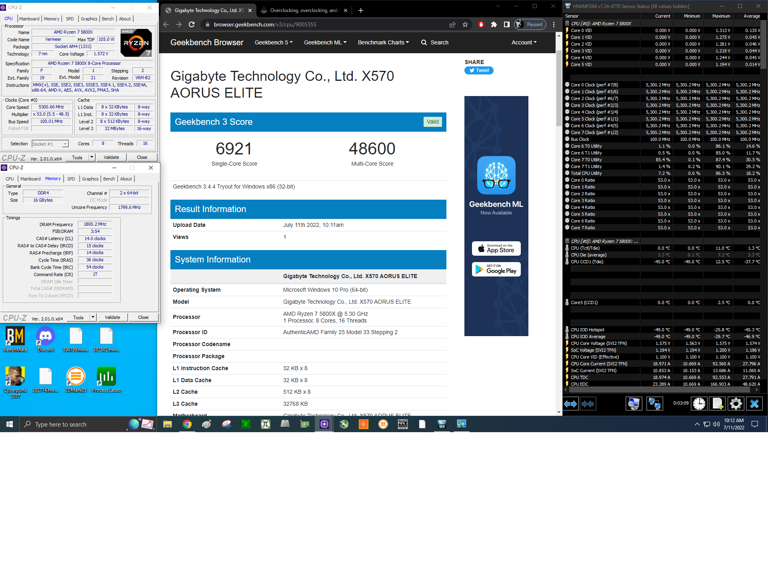This screenshot has width=768, height=565.
Task: Select the Discord desktop icon
Action: click(46, 339)
